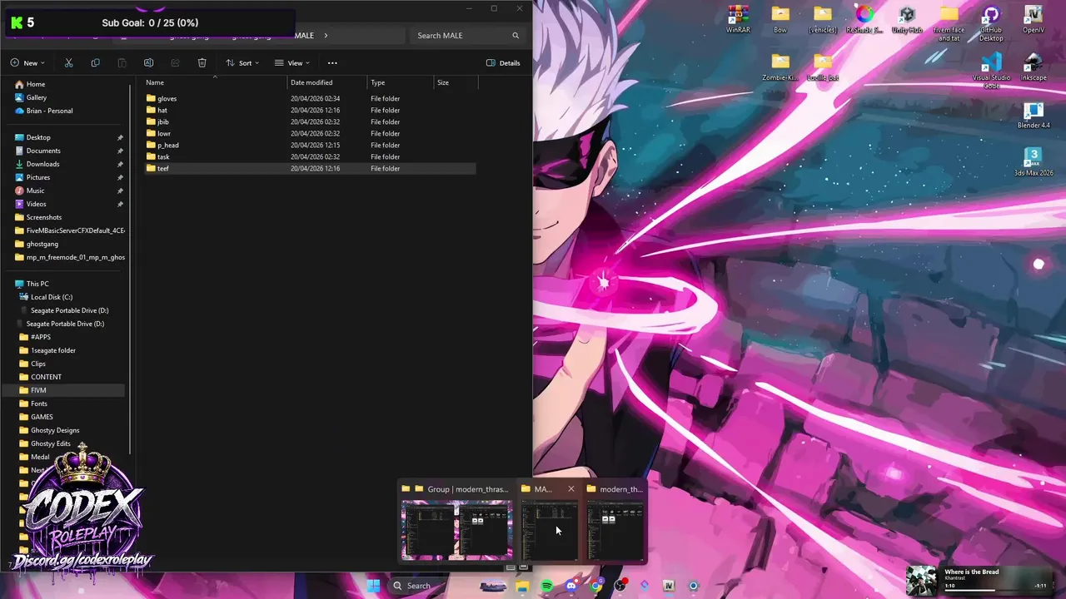Toggle the Details pane button

[503, 62]
